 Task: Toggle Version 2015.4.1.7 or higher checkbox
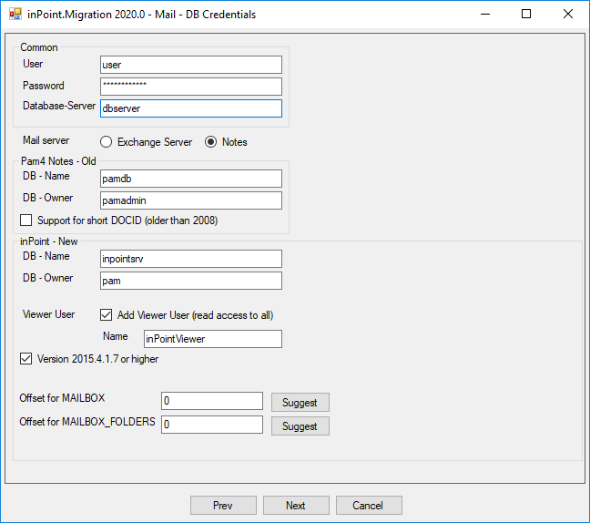25,359
